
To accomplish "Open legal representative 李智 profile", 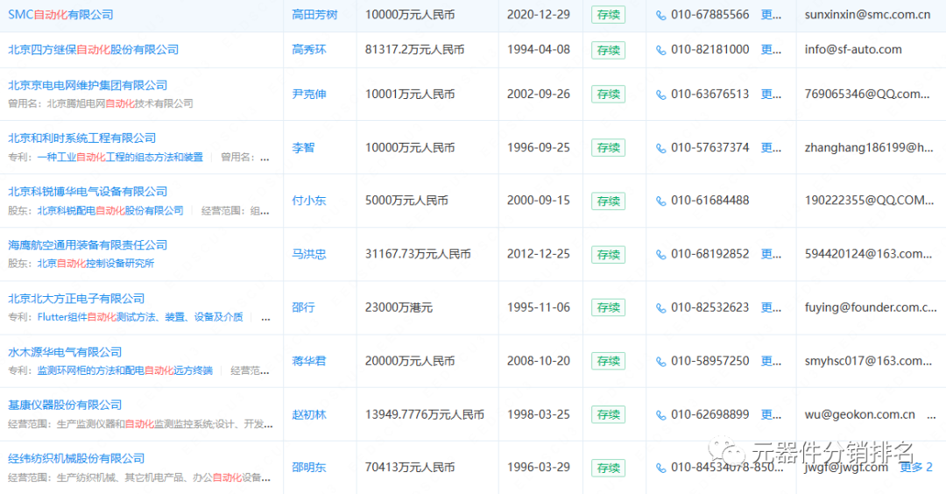I will [x=303, y=147].
